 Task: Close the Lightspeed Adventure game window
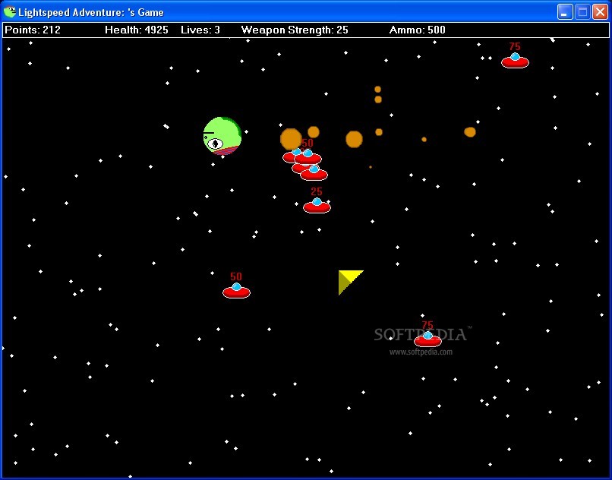(600, 11)
